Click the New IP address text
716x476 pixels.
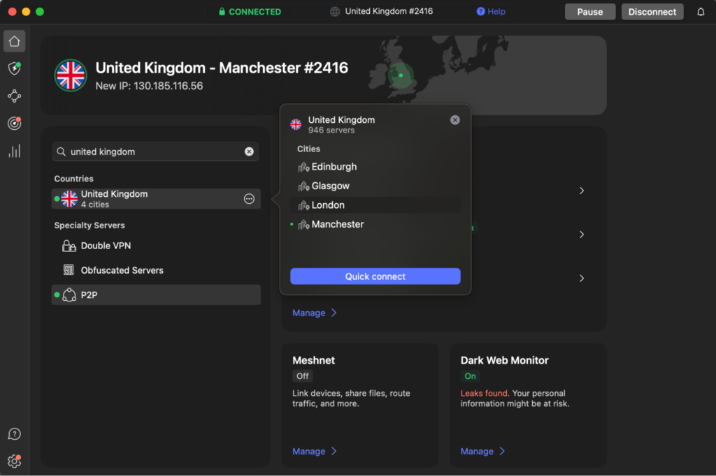[x=149, y=86]
